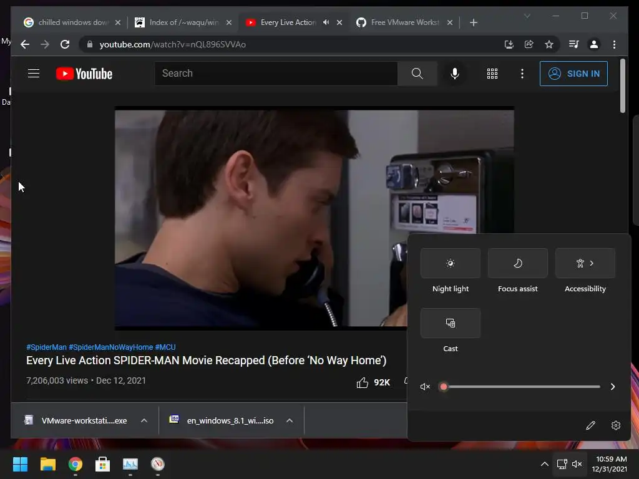Switch to 'Index of /~waqu/win' tab
Image resolution: width=639 pixels, height=479 pixels.
coord(184,22)
